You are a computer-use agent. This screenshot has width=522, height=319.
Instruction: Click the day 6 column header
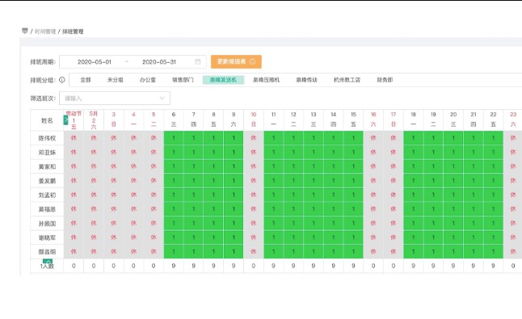coord(174,120)
